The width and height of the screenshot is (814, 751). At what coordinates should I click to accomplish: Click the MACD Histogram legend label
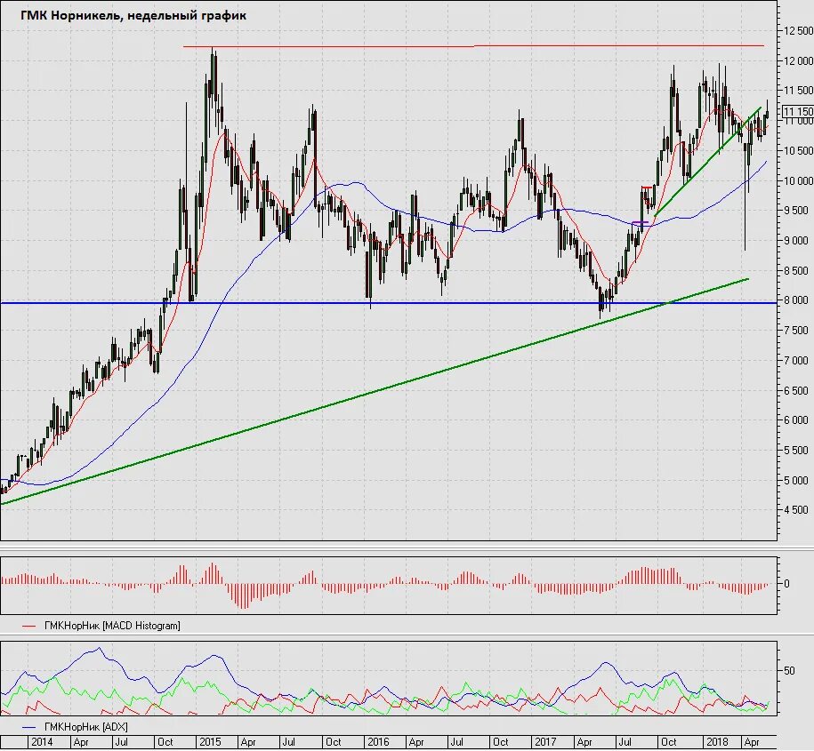click(112, 626)
